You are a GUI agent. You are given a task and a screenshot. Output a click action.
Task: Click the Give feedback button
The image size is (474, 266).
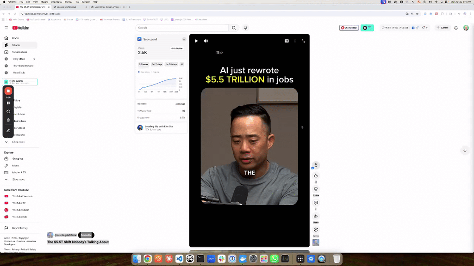[x=349, y=28]
